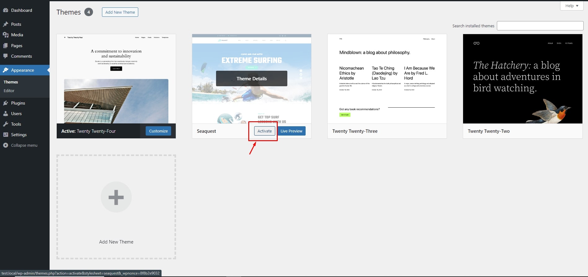This screenshot has height=277, width=588.
Task: Click the theme count badge showing 4
Action: (89, 12)
